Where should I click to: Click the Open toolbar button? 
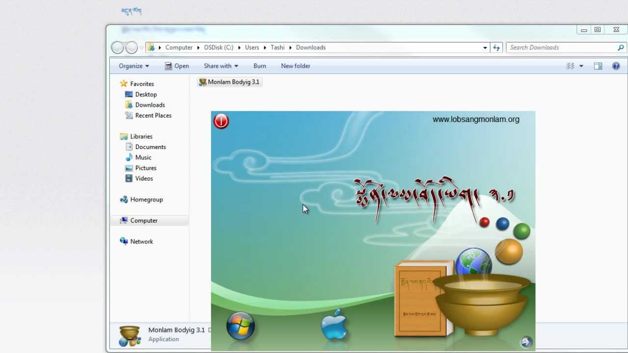tap(177, 66)
